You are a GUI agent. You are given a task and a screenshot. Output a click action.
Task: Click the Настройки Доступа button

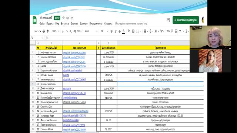186,20
